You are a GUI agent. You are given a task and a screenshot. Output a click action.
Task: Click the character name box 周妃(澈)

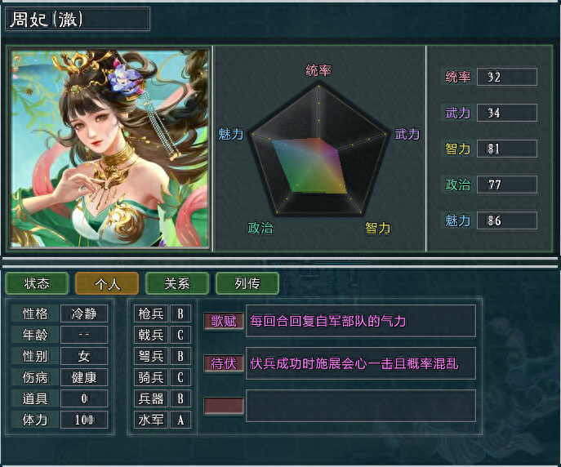(x=78, y=19)
